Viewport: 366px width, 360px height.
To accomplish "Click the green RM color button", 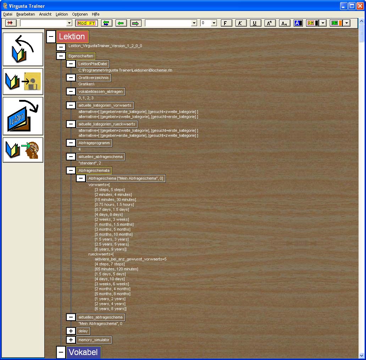I will point(336,23).
